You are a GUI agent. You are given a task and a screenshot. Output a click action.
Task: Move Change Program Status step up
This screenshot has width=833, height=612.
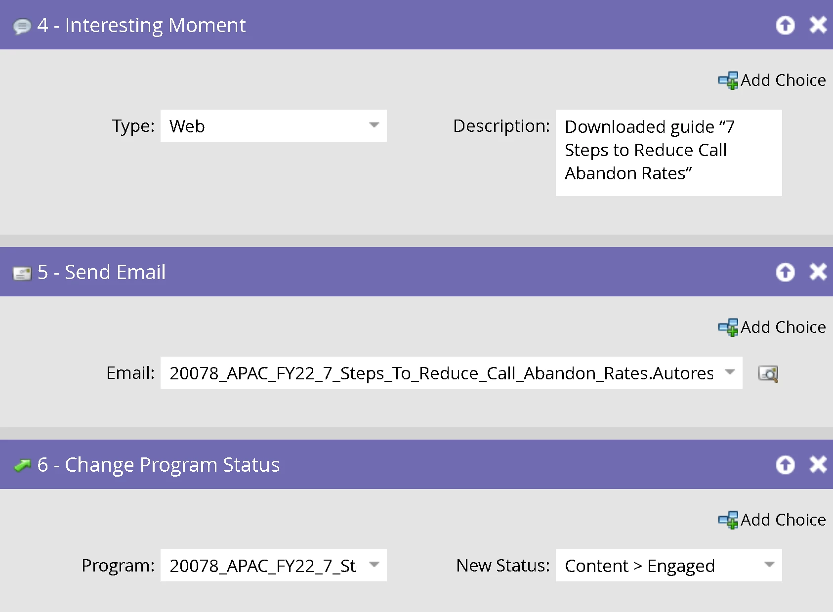(x=785, y=464)
